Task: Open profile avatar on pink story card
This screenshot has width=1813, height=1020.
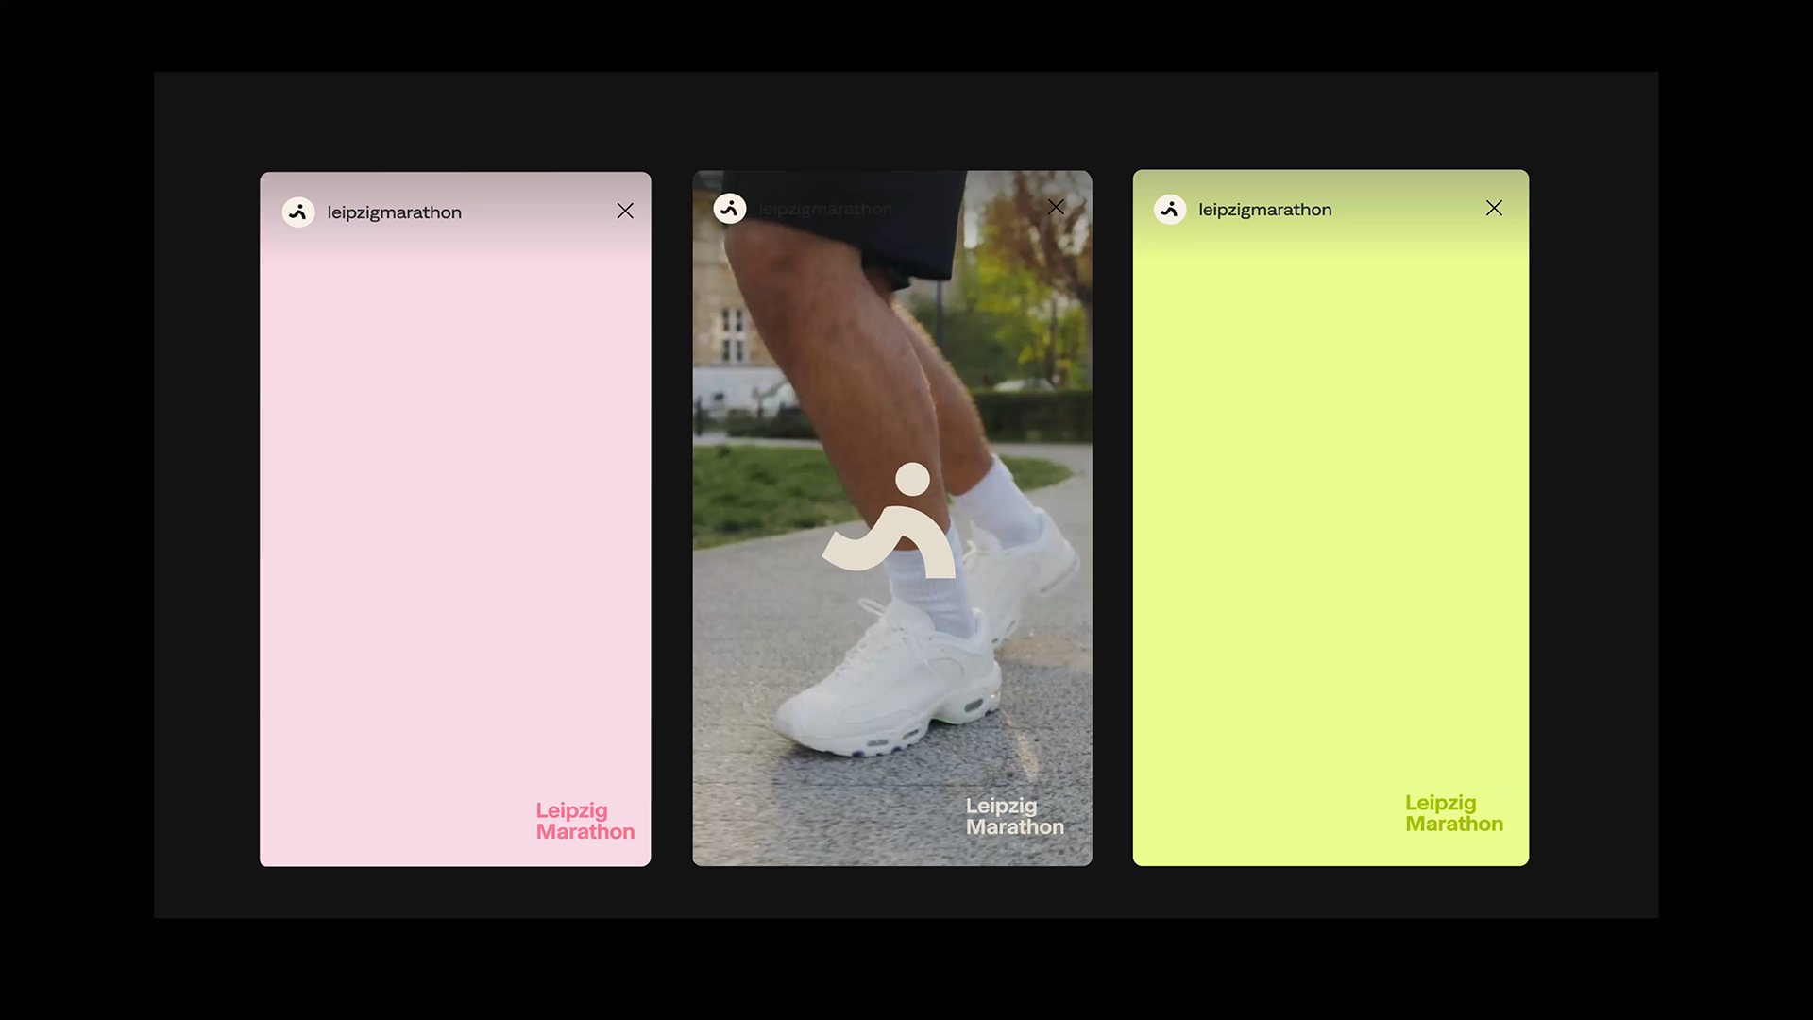Action: (298, 212)
